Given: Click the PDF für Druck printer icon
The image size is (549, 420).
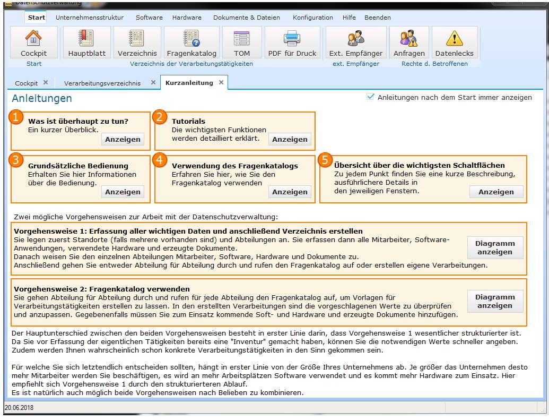Looking at the screenshot, I should [x=292, y=42].
